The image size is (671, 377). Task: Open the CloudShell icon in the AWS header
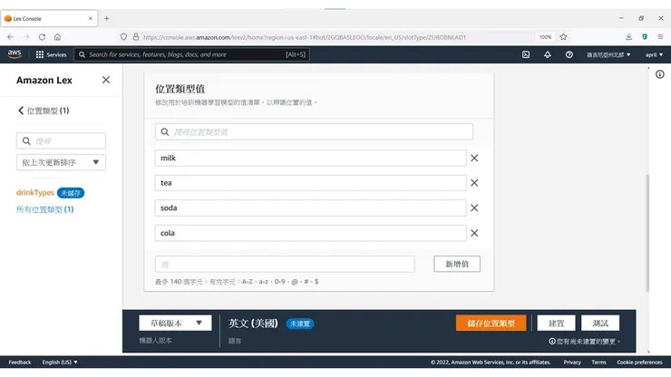coord(526,54)
